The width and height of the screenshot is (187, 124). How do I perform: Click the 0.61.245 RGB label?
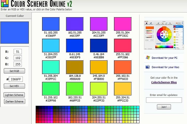(75, 54)
